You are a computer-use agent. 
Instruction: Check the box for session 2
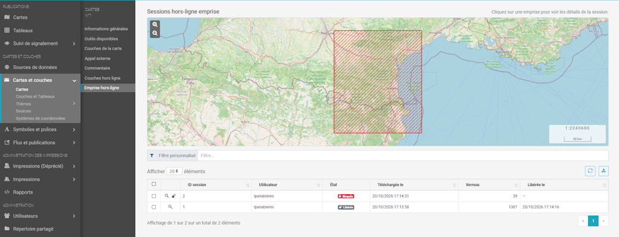[x=154, y=196]
